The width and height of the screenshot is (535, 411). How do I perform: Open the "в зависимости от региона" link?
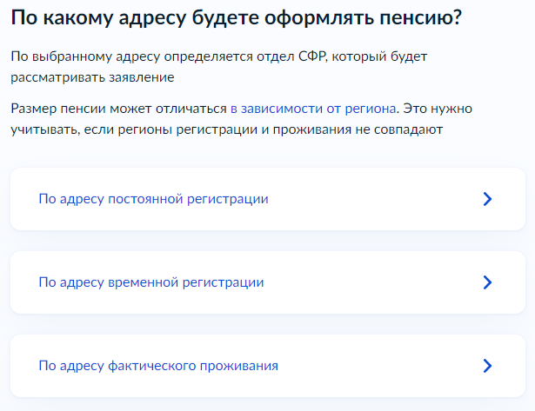click(x=313, y=109)
